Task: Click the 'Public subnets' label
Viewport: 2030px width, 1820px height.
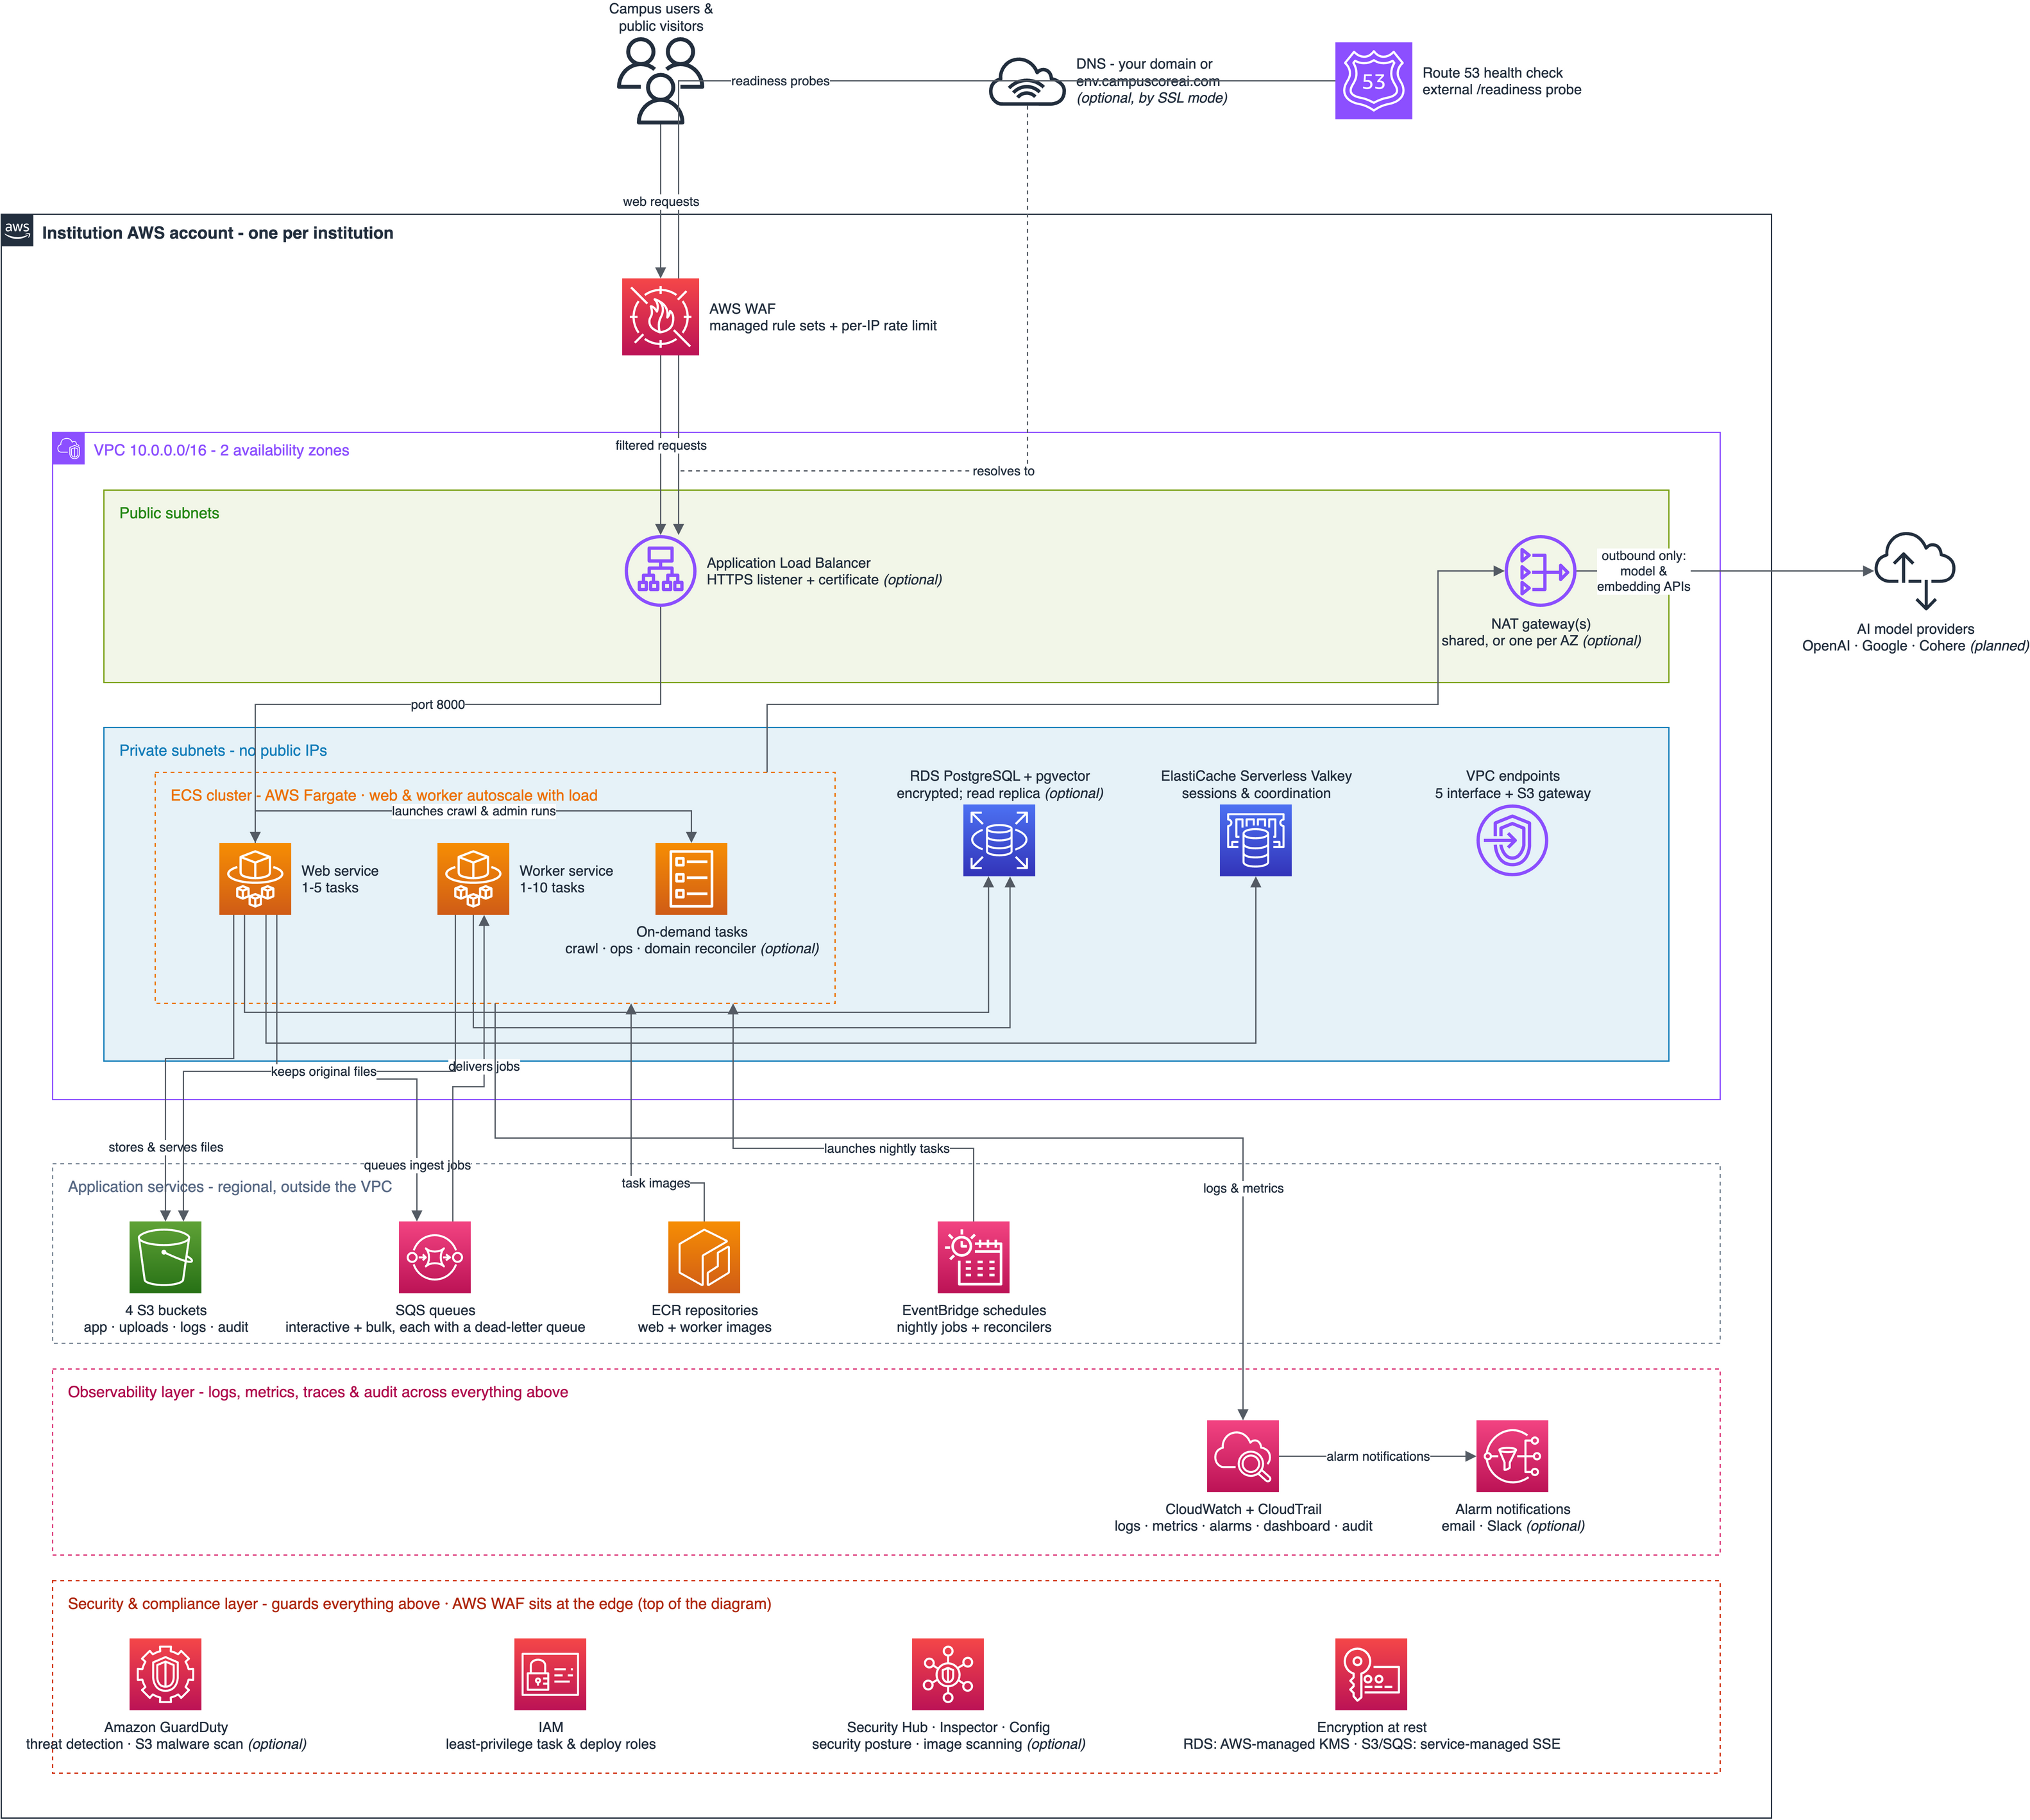Action: point(169,513)
